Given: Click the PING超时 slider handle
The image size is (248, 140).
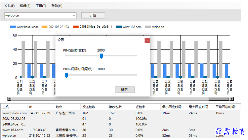Looking at the screenshot, I should click(101, 56).
